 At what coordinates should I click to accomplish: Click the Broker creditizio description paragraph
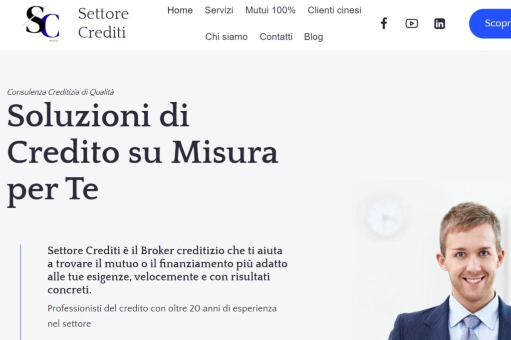167,270
